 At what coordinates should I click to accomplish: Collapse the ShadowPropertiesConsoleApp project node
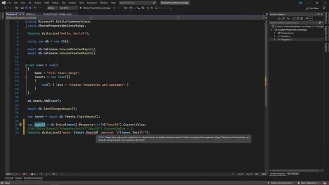pyautogui.click(x=272, y=30)
